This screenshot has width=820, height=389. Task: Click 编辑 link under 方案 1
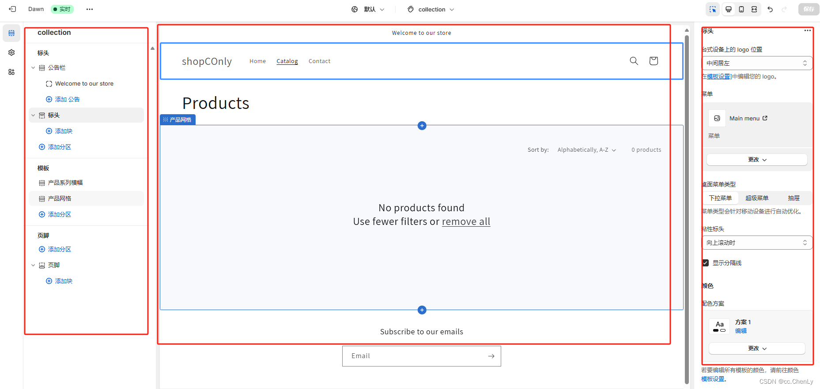tap(741, 331)
